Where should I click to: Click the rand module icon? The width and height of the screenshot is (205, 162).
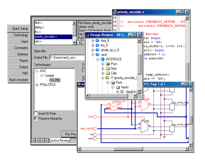pos(97,55)
